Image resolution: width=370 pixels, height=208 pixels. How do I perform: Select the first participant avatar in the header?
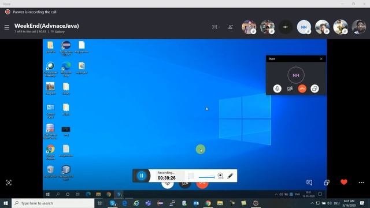pos(249,27)
